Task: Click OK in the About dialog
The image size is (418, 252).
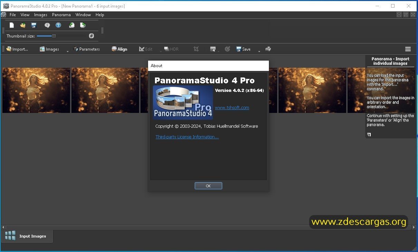Action: 208,186
